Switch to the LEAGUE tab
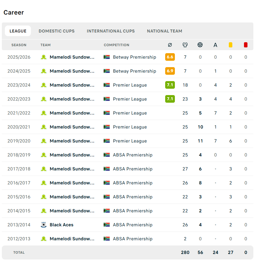The height and width of the screenshot is (264, 257). 18,31
